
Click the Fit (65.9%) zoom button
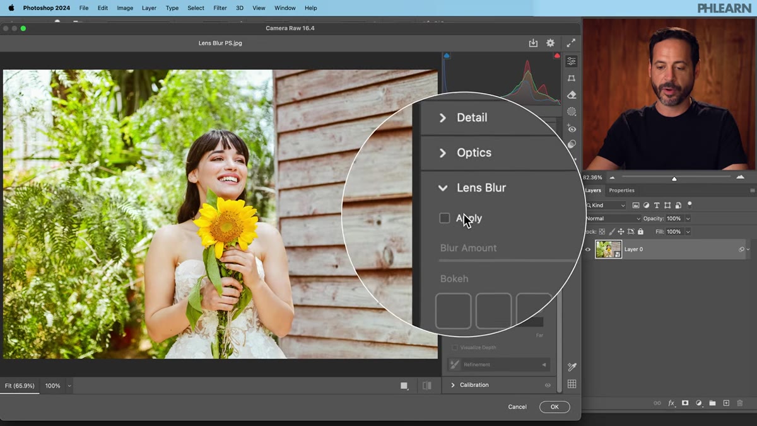(20, 386)
